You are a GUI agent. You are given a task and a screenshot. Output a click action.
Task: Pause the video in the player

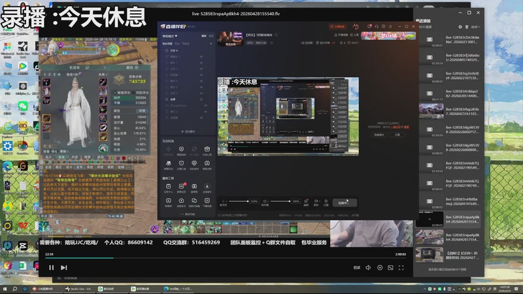click(52, 267)
